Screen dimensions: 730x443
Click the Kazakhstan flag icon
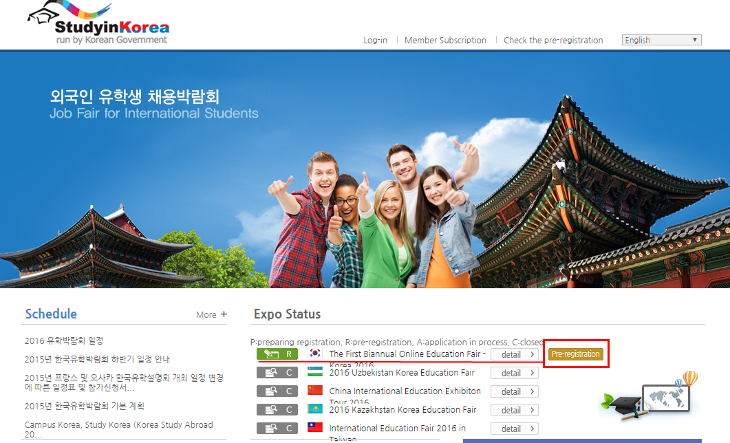click(x=314, y=409)
